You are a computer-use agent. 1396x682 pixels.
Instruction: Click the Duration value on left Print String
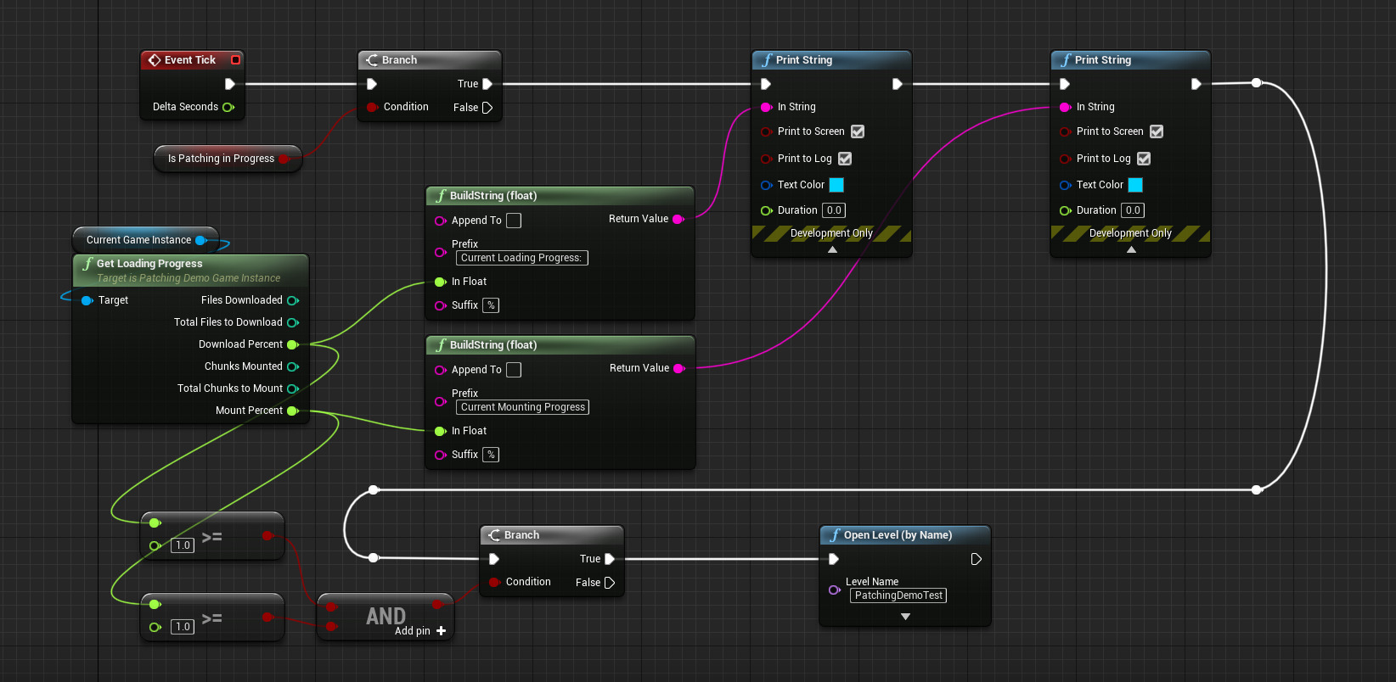(x=834, y=210)
